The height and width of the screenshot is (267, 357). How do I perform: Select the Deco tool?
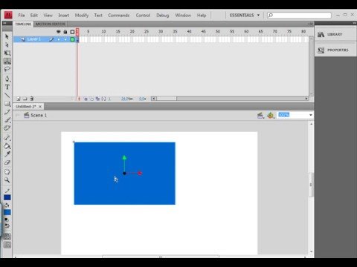click(x=7, y=128)
